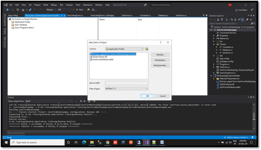Click the Navigate Backward toolbar arrow
This screenshot has height=150, width=261.
click(7, 10)
